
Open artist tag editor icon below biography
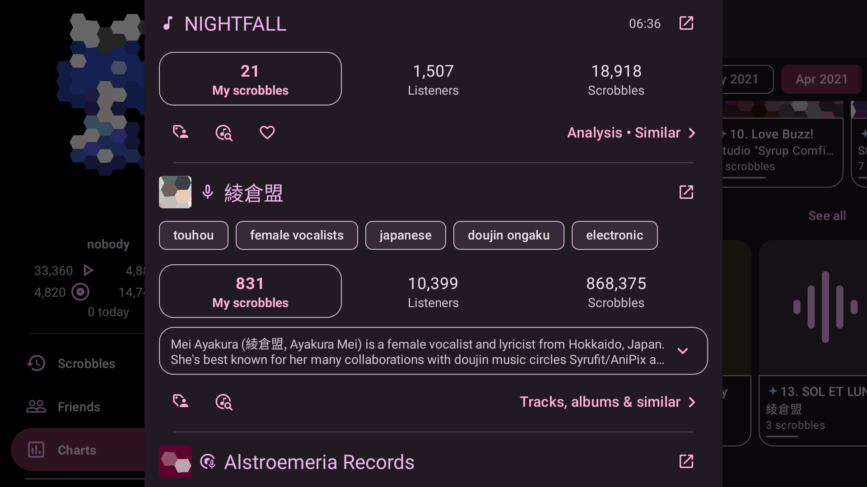tap(181, 402)
